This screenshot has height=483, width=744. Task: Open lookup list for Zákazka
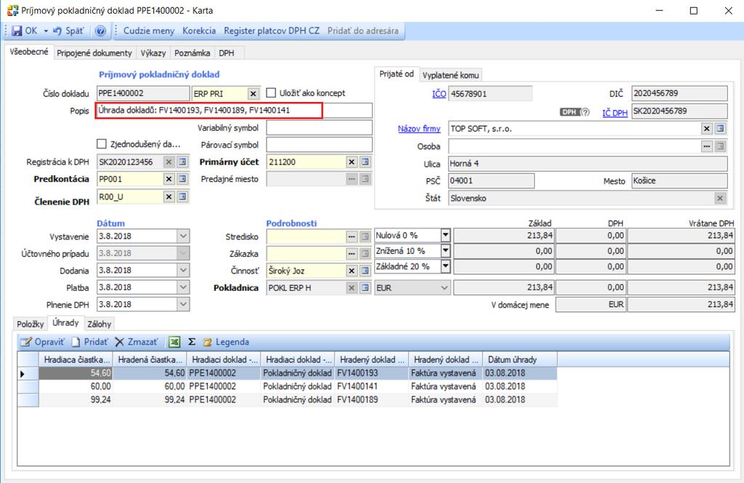click(x=365, y=254)
